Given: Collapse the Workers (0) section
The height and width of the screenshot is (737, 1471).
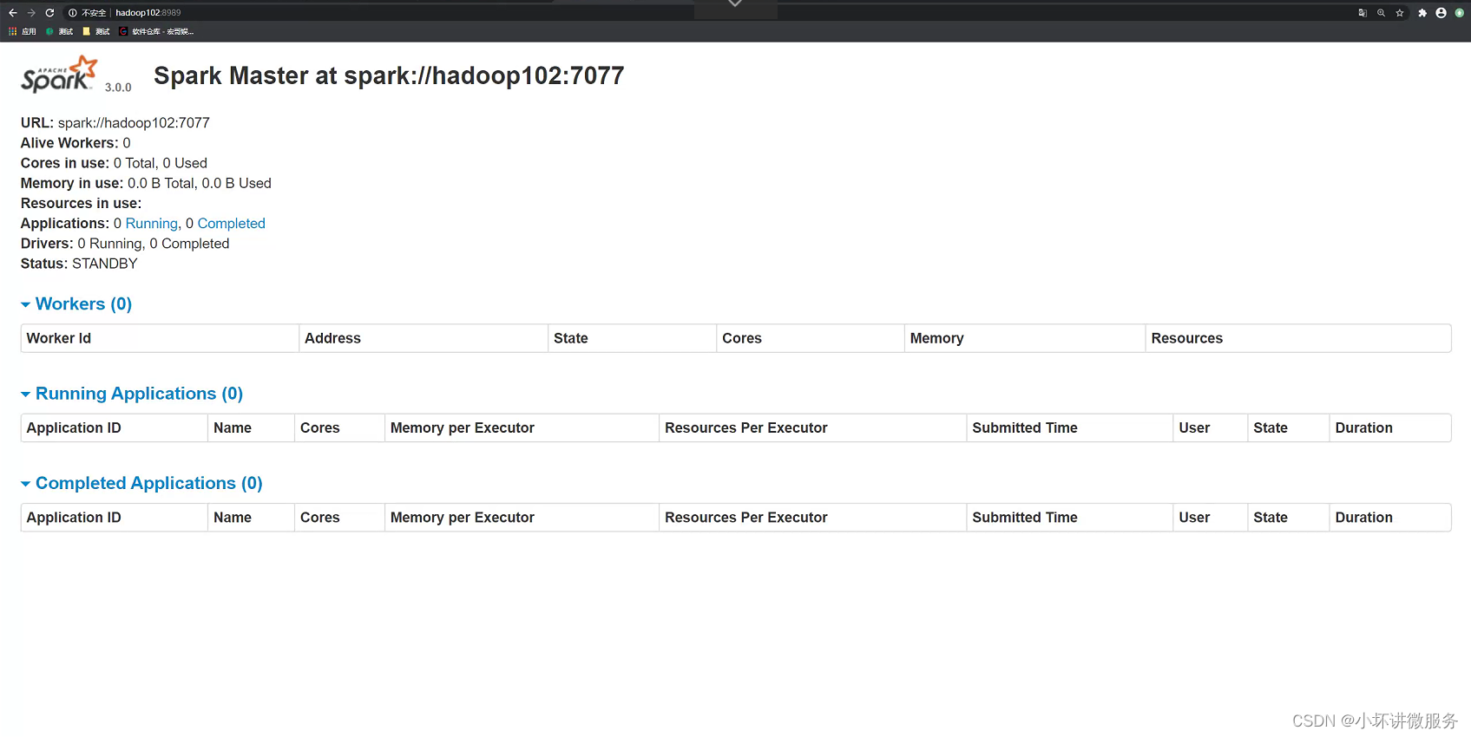Looking at the screenshot, I should (x=76, y=304).
